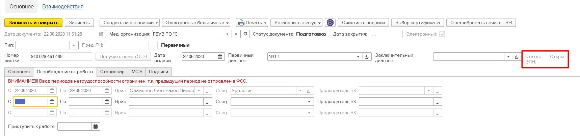
Task: Open the Мед. организация record icon
Action: point(245,34)
